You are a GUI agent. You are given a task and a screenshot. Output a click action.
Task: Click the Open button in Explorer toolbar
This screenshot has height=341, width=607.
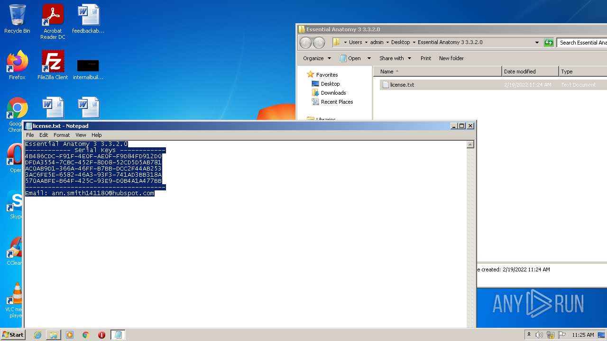[350, 58]
